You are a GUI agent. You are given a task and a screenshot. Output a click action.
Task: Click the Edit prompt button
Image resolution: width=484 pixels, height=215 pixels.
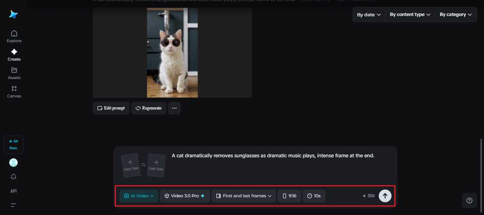click(111, 108)
